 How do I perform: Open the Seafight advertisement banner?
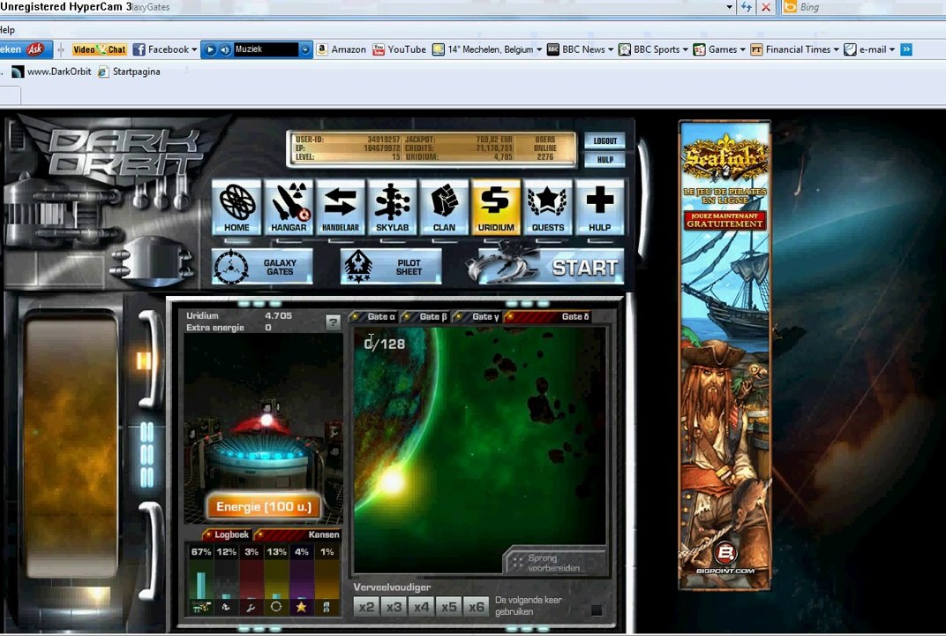725,355
